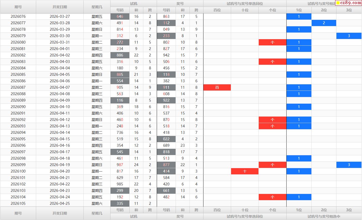Select the blue 3 cell in row 2026079
Viewport: 362px width, 220px height.
pos(349,36)
